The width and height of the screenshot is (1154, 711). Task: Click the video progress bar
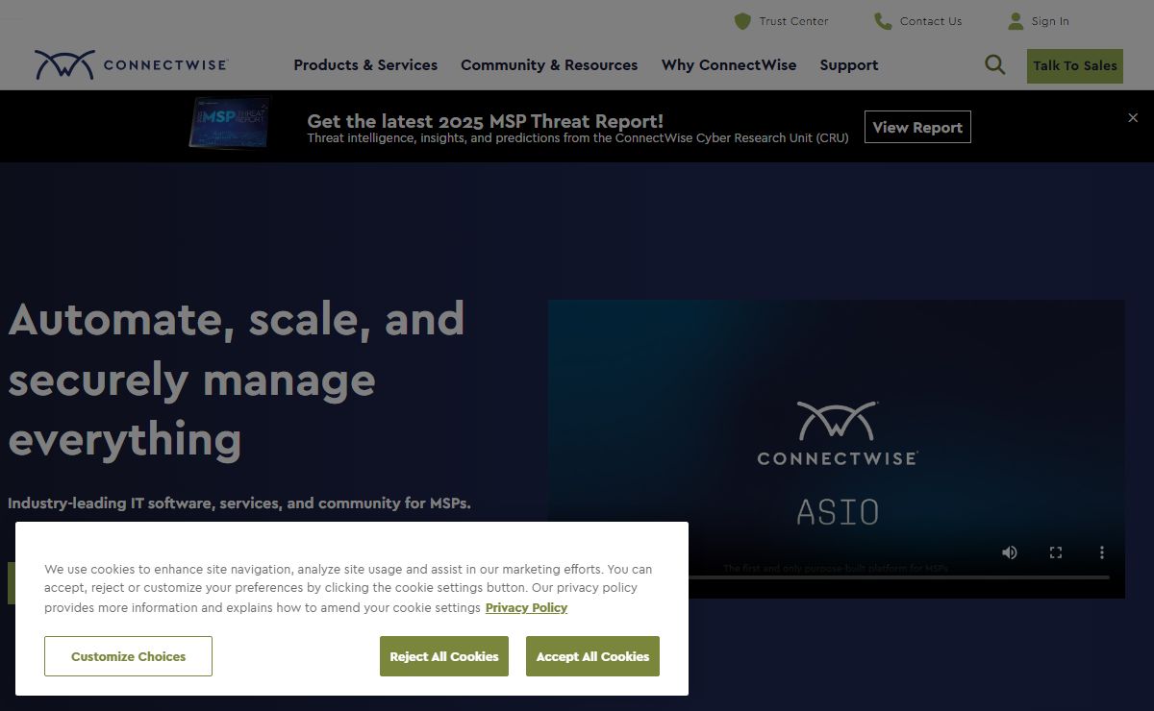[837, 577]
